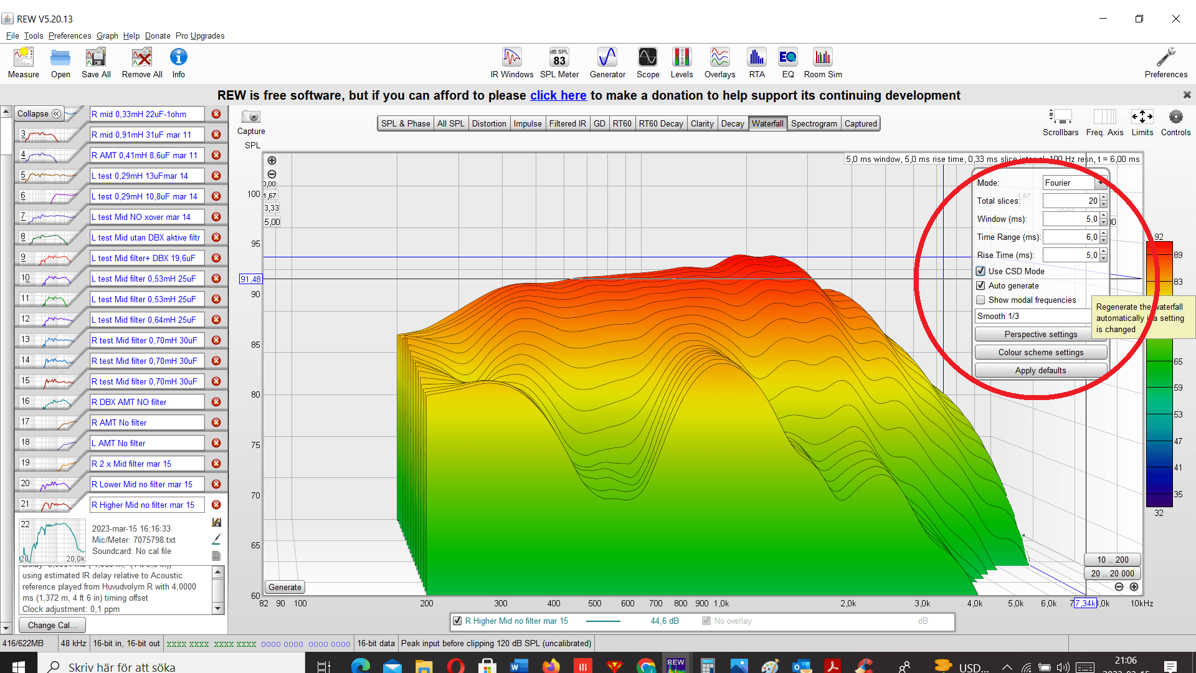Switch to SPL & Phase tab
Viewport: 1196px width, 673px height.
406,123
